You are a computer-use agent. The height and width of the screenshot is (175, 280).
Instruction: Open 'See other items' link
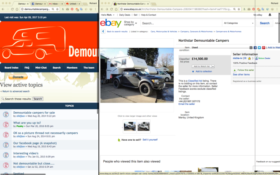click(x=241, y=75)
